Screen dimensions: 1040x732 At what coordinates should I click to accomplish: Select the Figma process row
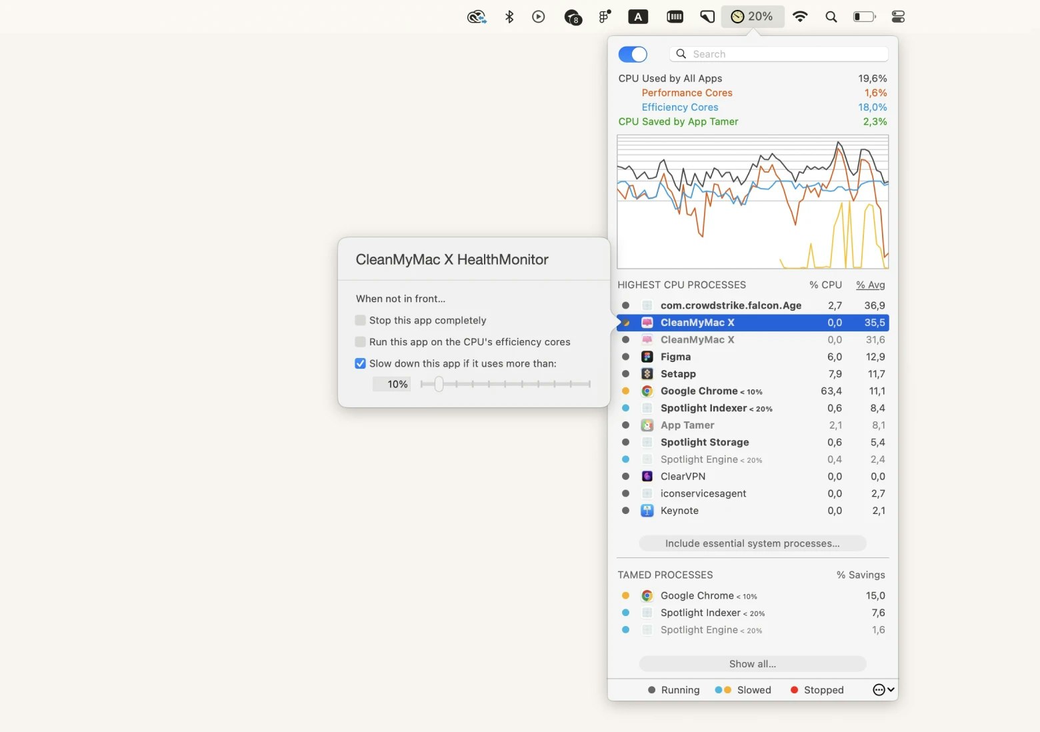pos(753,357)
